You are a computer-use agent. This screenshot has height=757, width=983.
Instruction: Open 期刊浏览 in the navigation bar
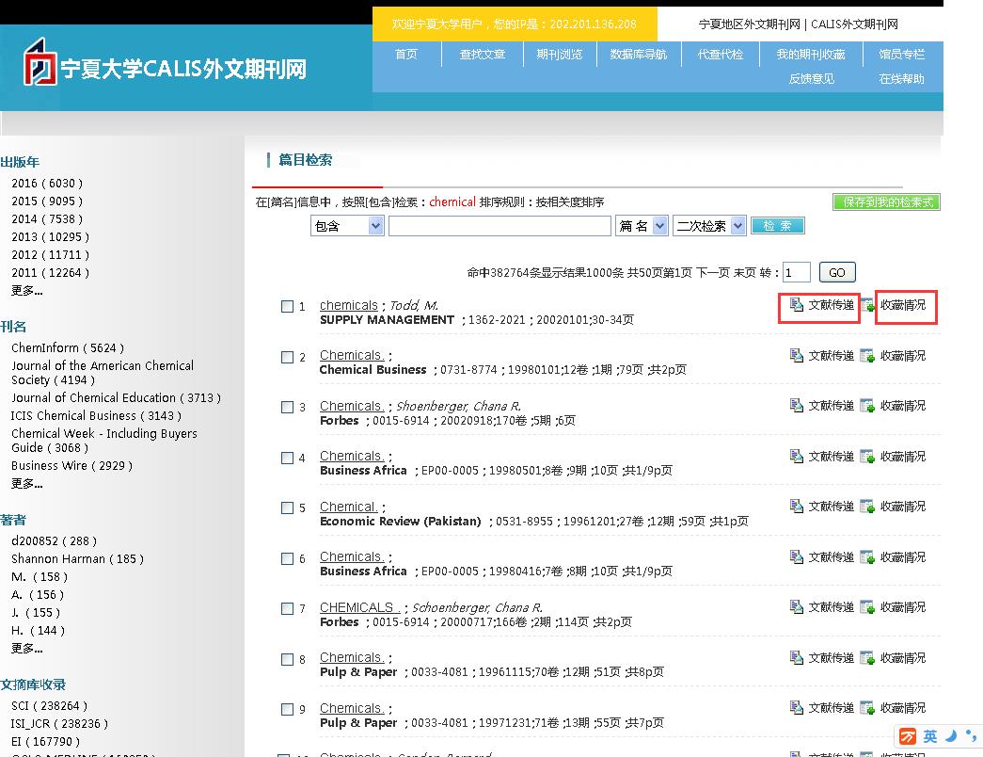[x=559, y=54]
